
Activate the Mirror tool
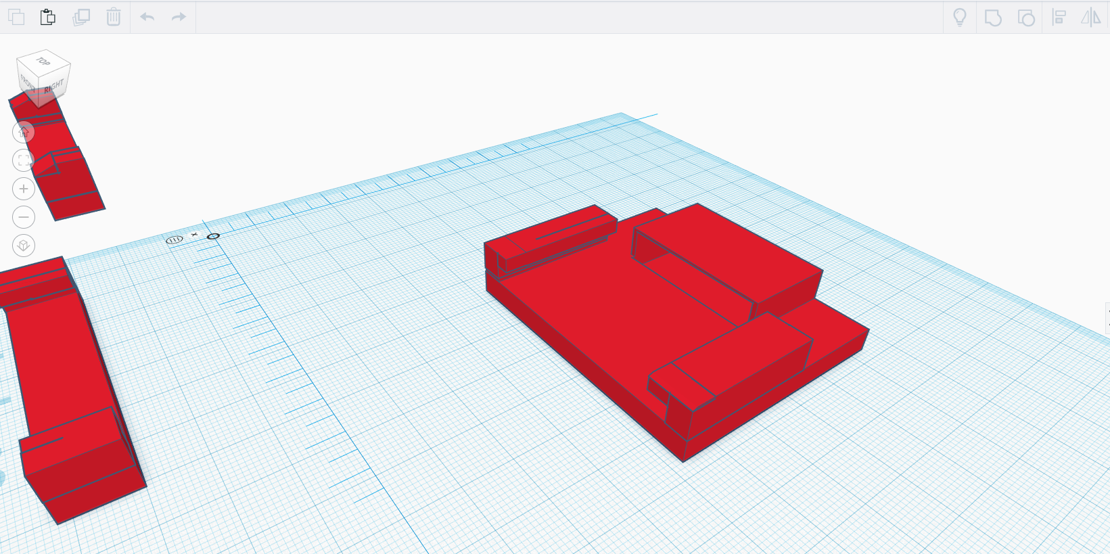(1090, 17)
